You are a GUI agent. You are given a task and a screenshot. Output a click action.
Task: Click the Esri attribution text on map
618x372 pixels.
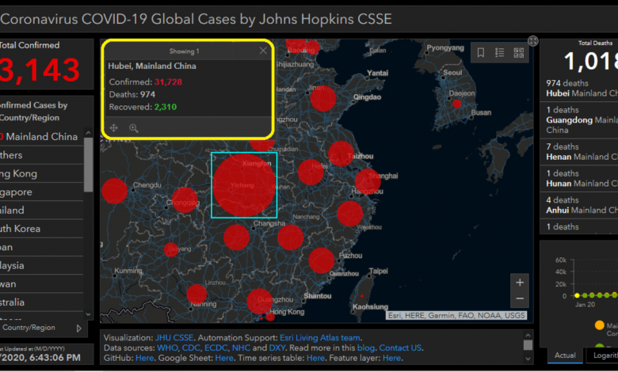456,315
